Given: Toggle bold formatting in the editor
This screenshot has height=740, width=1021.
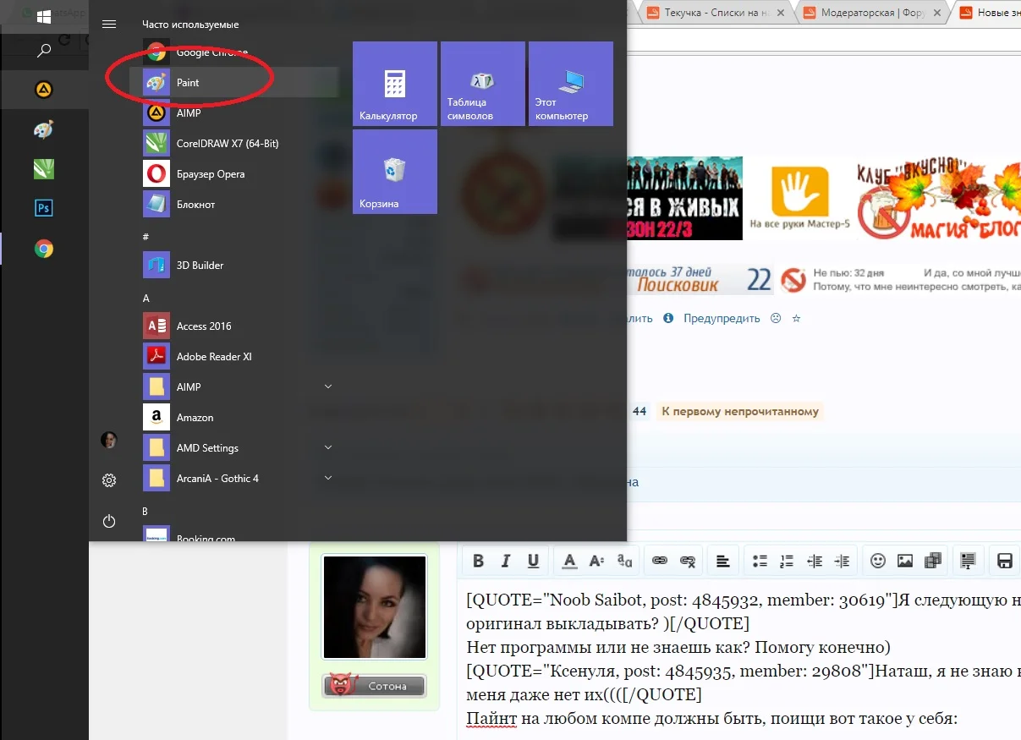Looking at the screenshot, I should click(478, 560).
